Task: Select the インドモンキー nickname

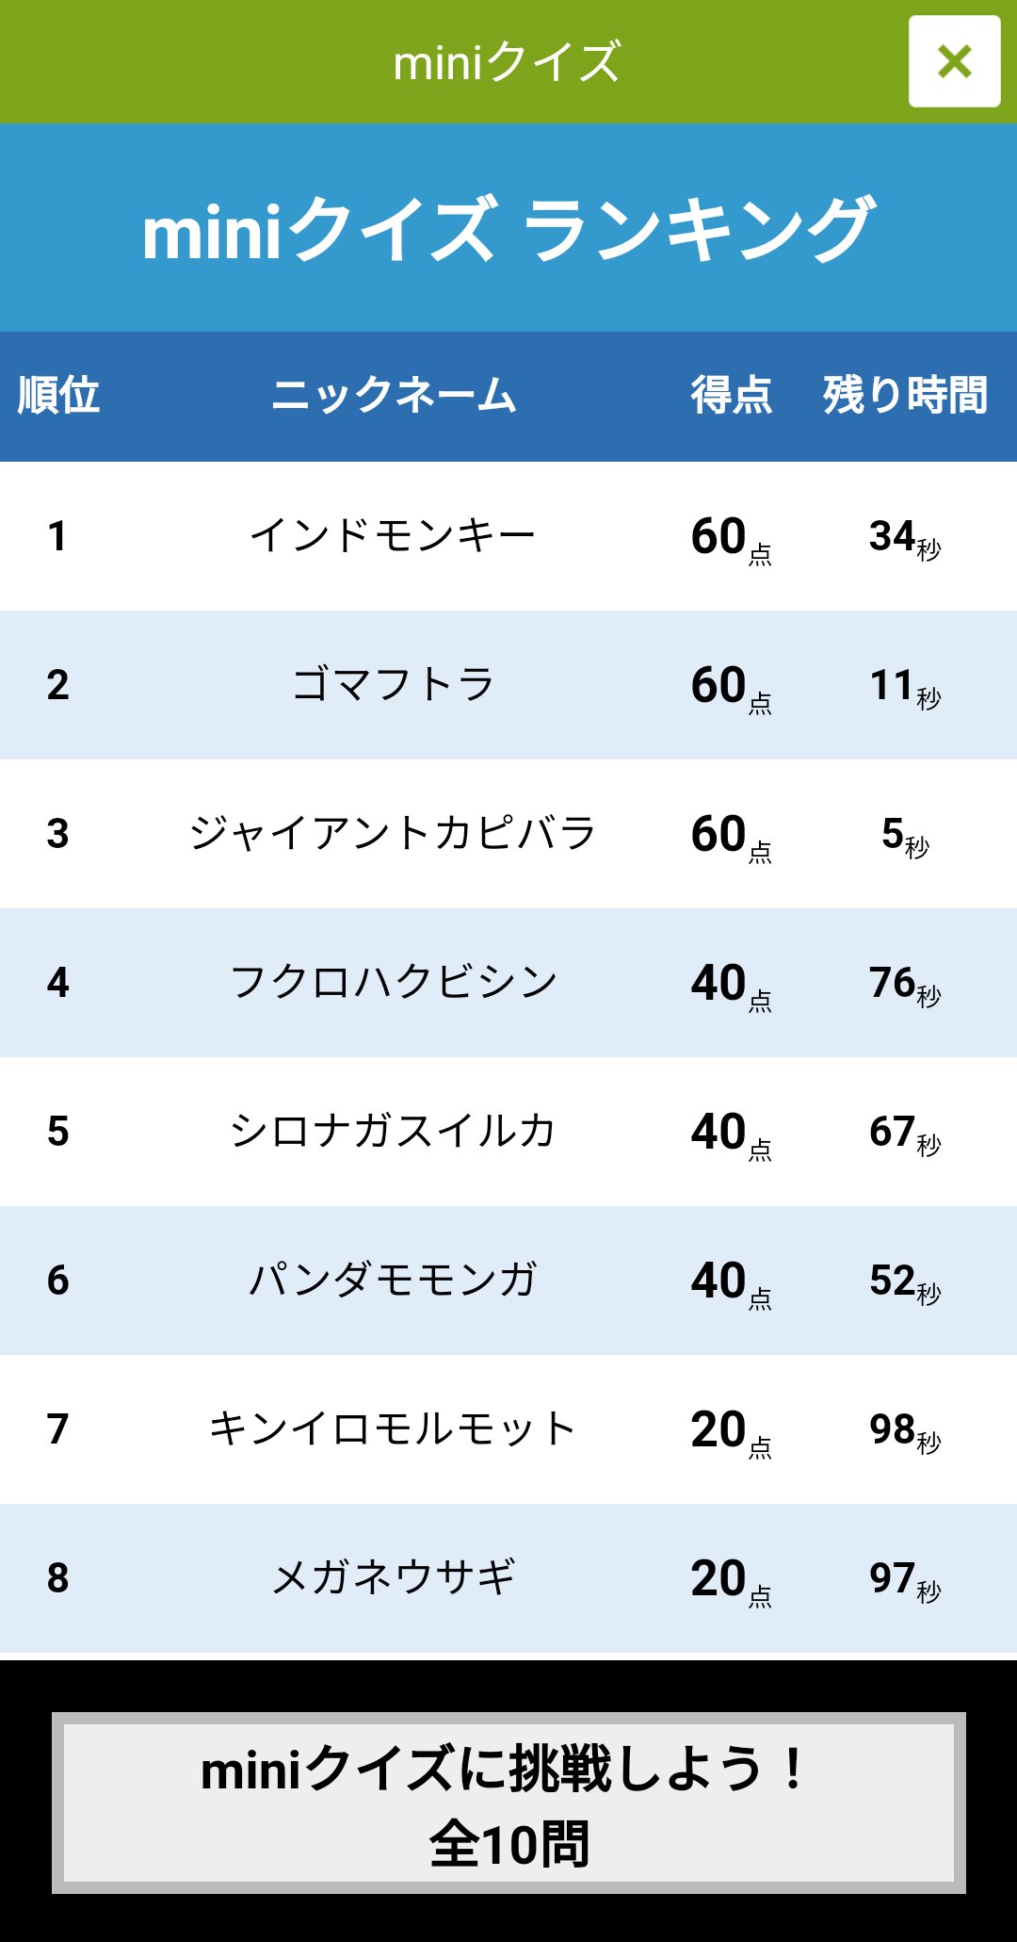Action: pyautogui.click(x=393, y=536)
